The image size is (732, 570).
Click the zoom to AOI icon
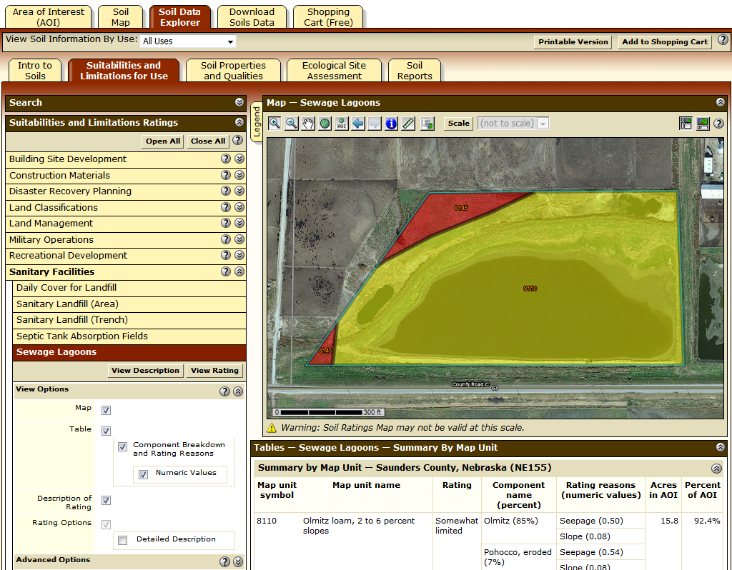pos(342,124)
